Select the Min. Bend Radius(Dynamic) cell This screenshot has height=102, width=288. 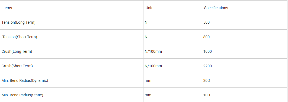tap(72, 80)
